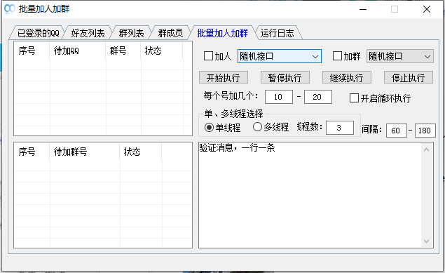Image resolution: width=445 pixels, height=273 pixels.
Task: Click the message box scroll up arrow
Action: [x=426, y=149]
